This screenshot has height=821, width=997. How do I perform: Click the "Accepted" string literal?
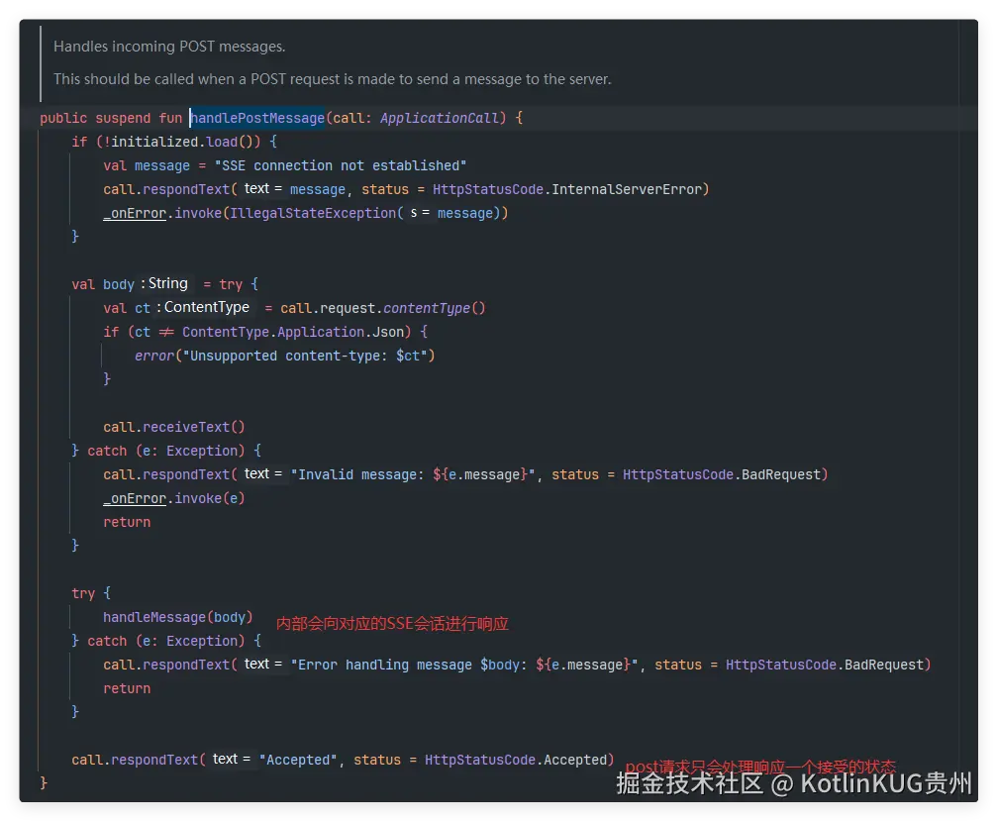point(299,760)
